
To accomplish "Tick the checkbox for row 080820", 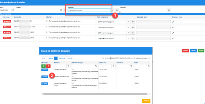I will 1,32.
